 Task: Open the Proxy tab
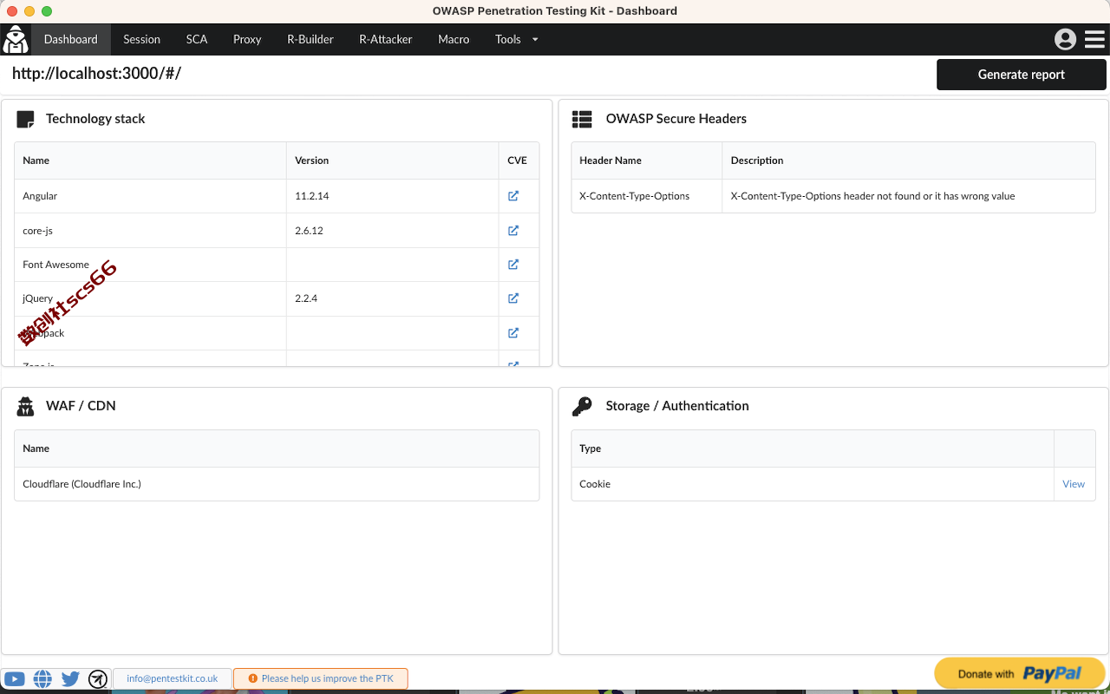point(247,39)
